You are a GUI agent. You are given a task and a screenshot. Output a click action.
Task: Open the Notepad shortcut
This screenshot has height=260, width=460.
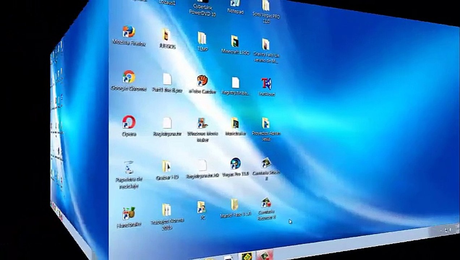[235, 3]
